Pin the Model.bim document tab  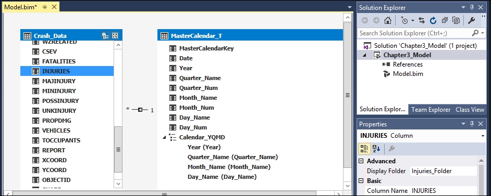point(44,7)
